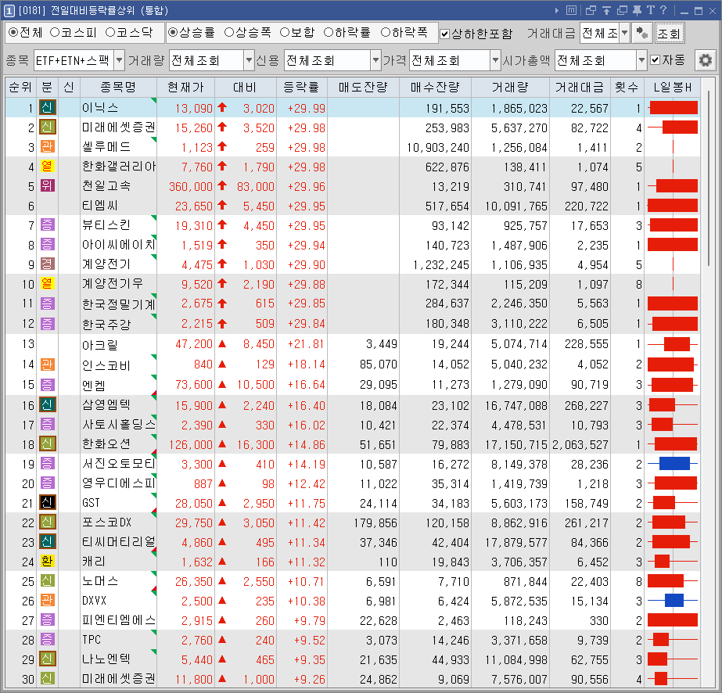Open the 신용 전체조회 dropdown

pyautogui.click(x=375, y=60)
